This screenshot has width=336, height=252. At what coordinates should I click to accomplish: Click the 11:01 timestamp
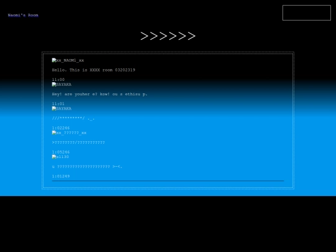(58, 104)
